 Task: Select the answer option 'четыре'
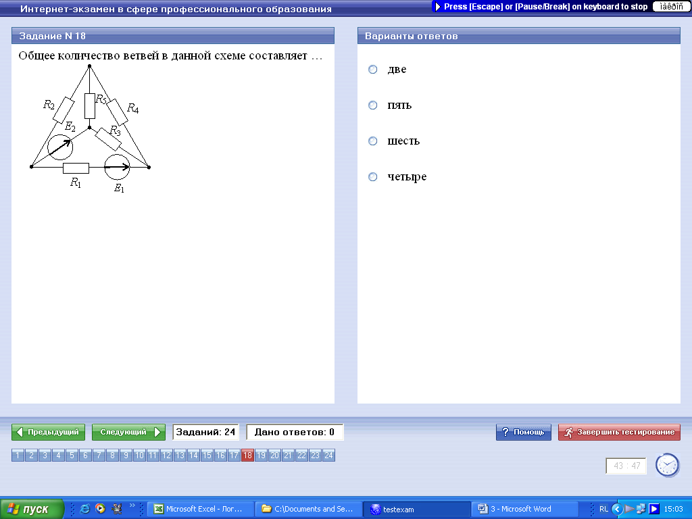[373, 176]
